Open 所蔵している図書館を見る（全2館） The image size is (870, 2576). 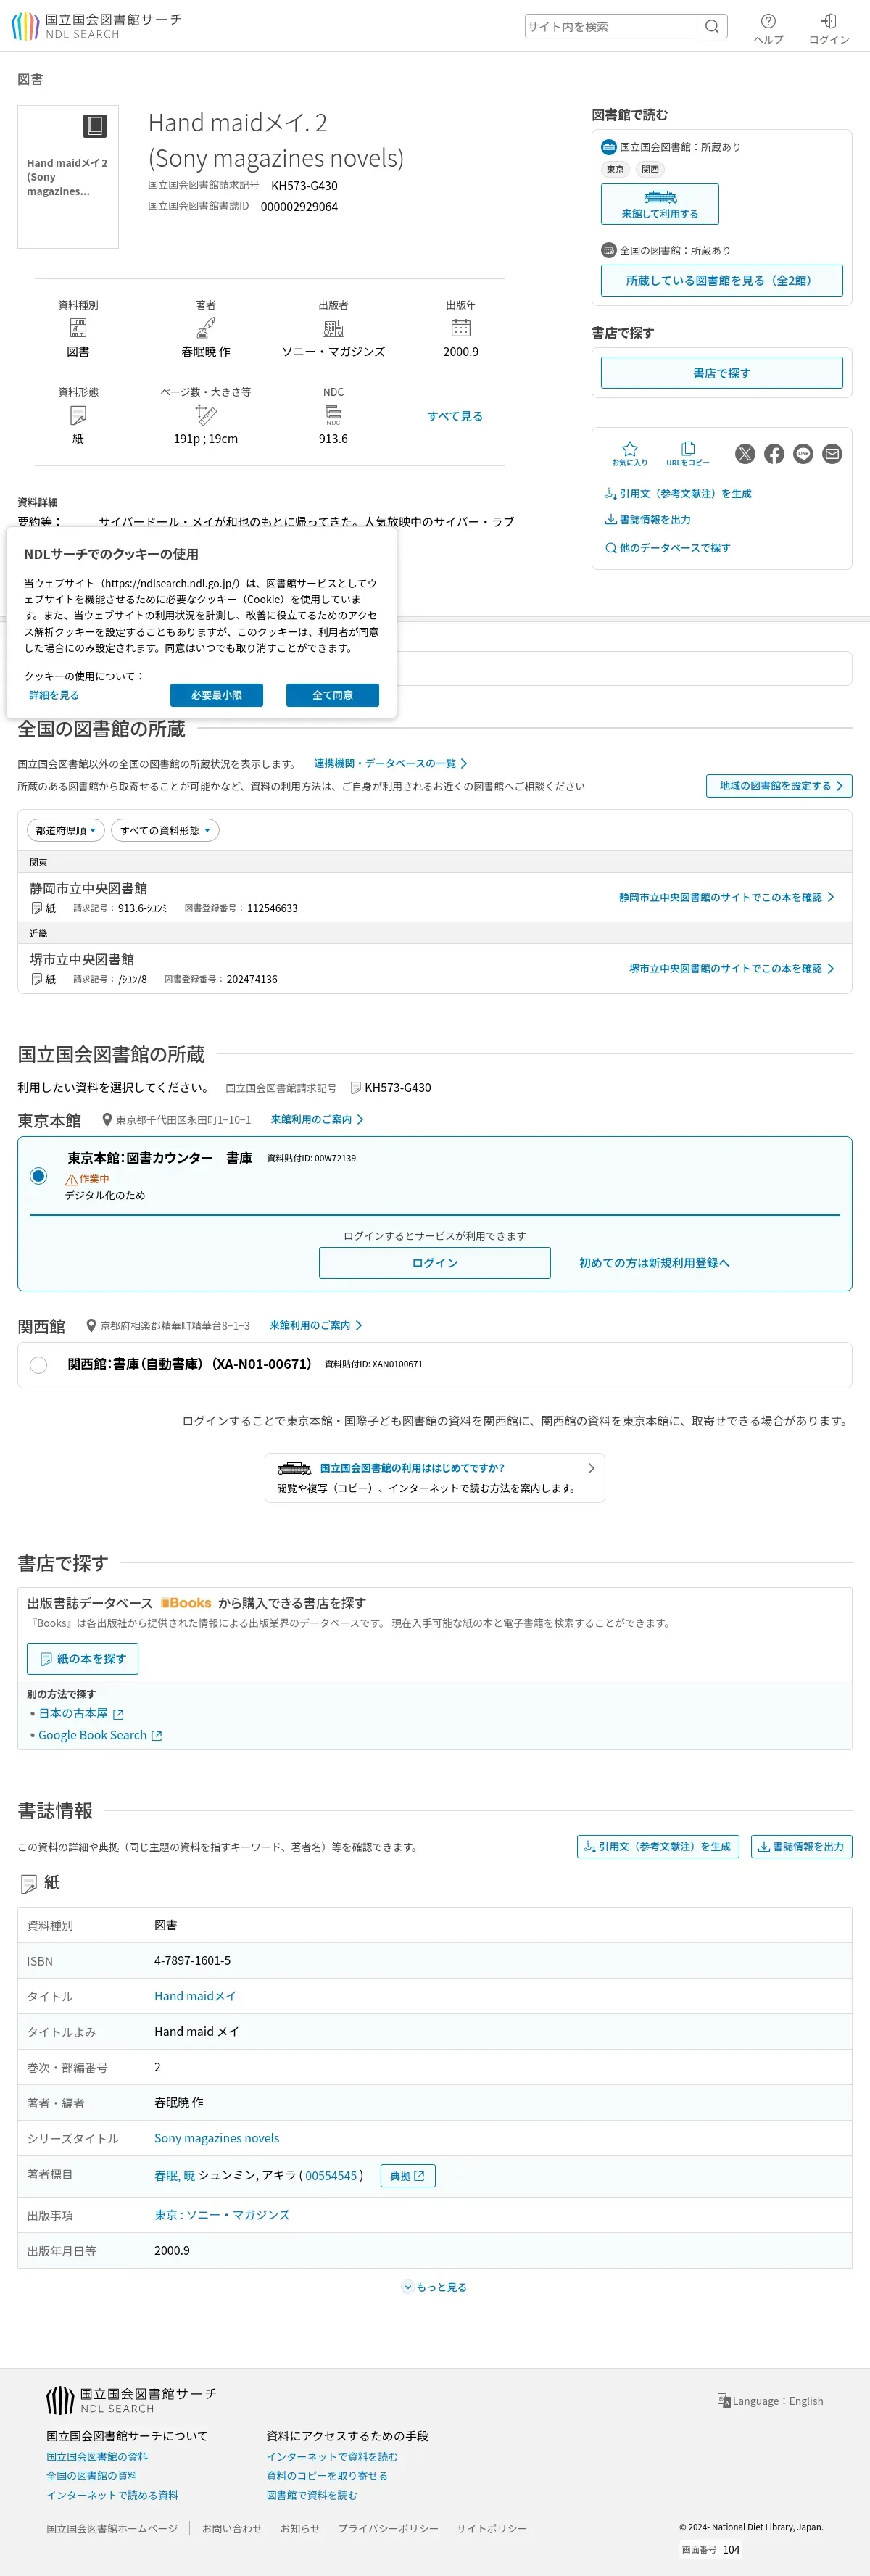point(721,280)
